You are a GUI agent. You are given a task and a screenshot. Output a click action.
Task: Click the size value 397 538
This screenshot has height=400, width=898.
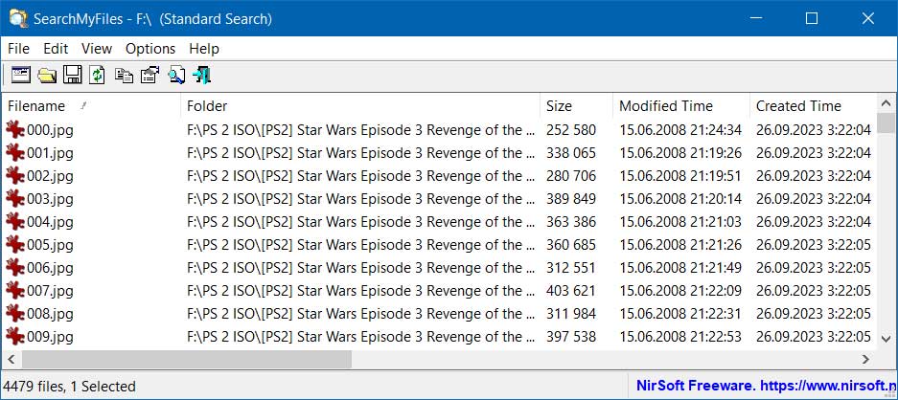571,337
